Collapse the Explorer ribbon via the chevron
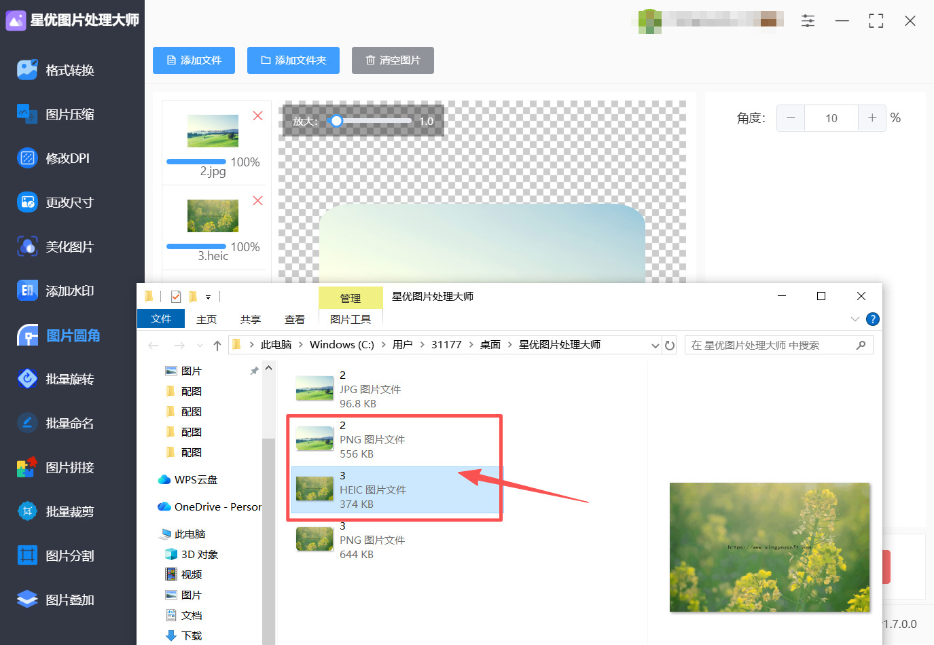The image size is (934, 645). (855, 318)
